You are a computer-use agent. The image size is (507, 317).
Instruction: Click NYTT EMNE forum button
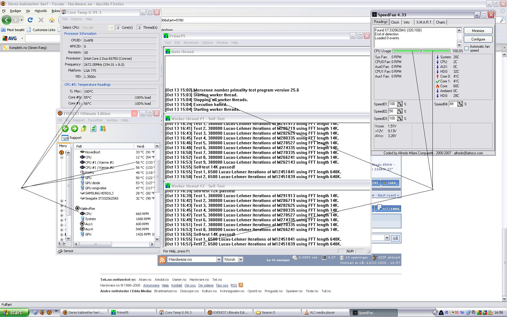[x=388, y=209]
